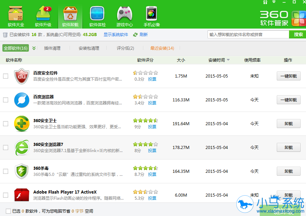This screenshot has width=306, height=216.
Task: Select the 360安全卫士 checkbox
Action: tap(6, 124)
